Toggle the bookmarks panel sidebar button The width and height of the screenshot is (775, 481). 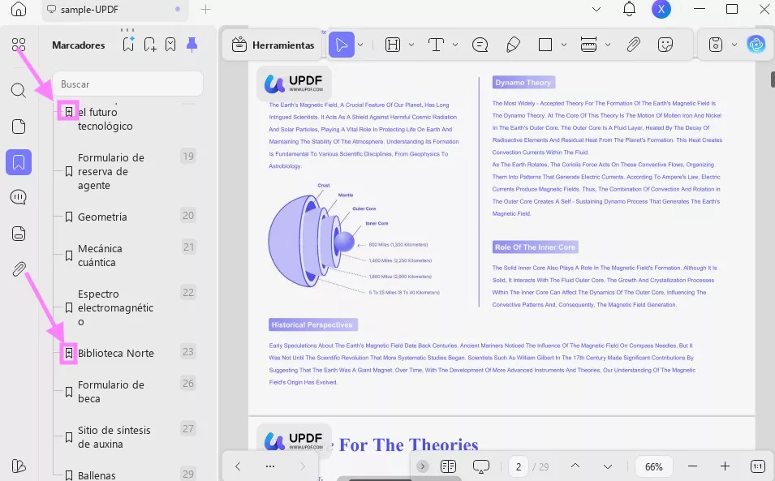click(x=18, y=162)
